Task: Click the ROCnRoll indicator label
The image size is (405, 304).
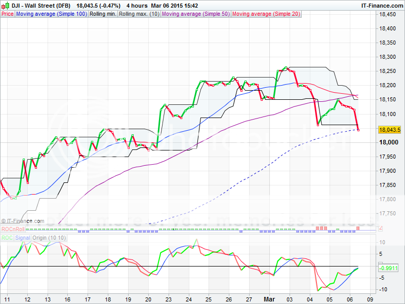Action: (13, 230)
